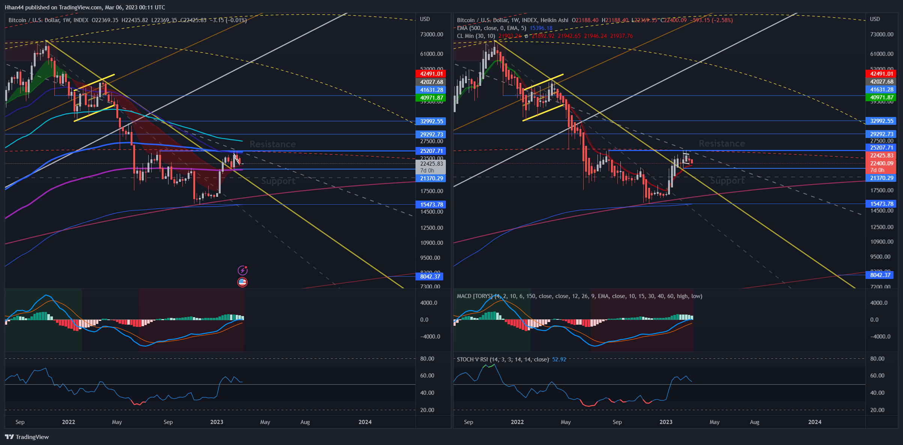Open the TradingView logo link

[27, 437]
